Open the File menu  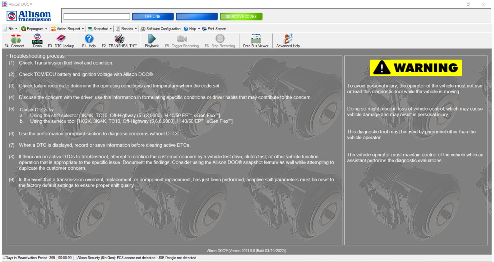point(11,29)
